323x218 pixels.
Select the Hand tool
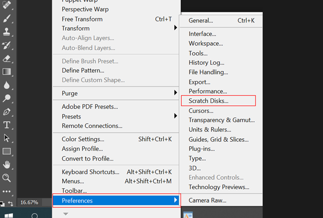(x=7, y=164)
